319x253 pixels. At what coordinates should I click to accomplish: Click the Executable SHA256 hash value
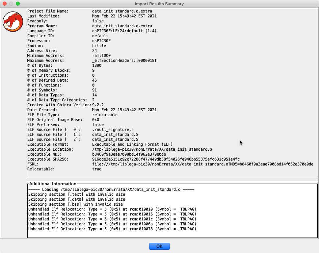click(x=166, y=159)
